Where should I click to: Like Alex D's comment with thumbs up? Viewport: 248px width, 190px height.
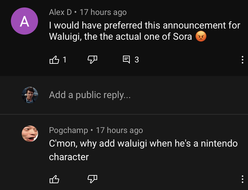[x=54, y=60]
